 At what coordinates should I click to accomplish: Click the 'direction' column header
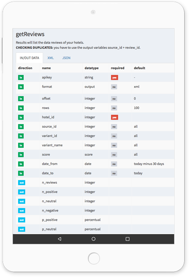25,68
